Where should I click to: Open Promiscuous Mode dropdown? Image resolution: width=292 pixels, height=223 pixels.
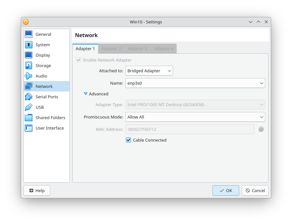(195, 117)
